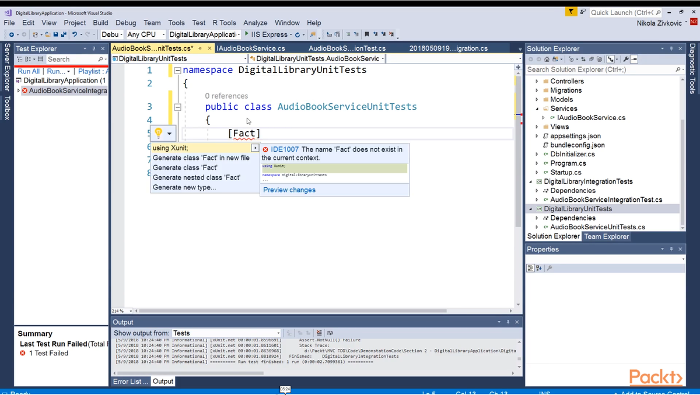This screenshot has width=700, height=395.
Task: Expand the submenu arrow beside using Xunit
Action: [255, 148]
